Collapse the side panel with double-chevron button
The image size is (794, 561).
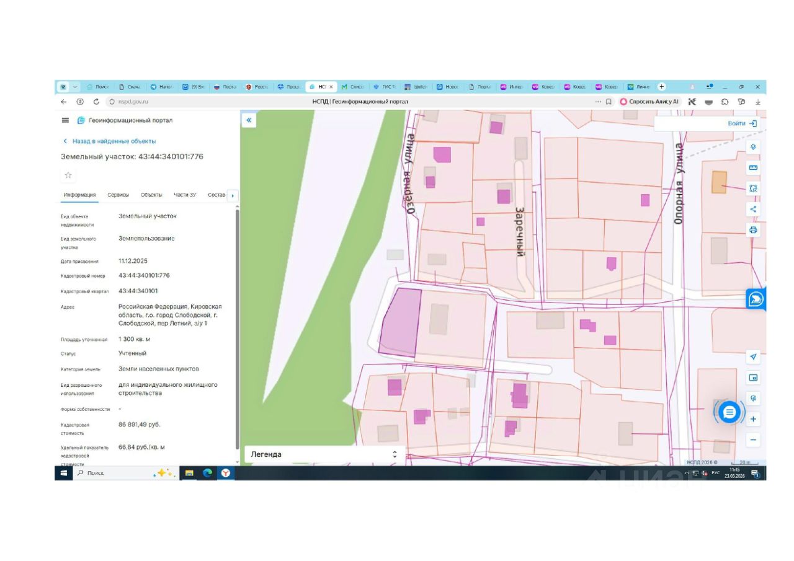tap(249, 120)
